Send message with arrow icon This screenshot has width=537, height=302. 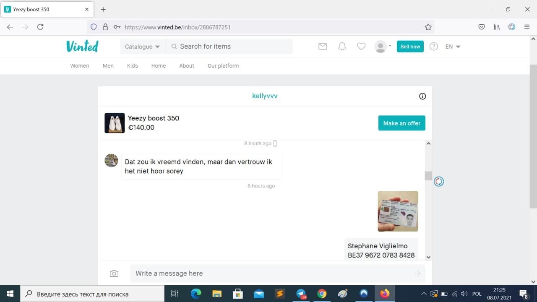[x=417, y=273]
